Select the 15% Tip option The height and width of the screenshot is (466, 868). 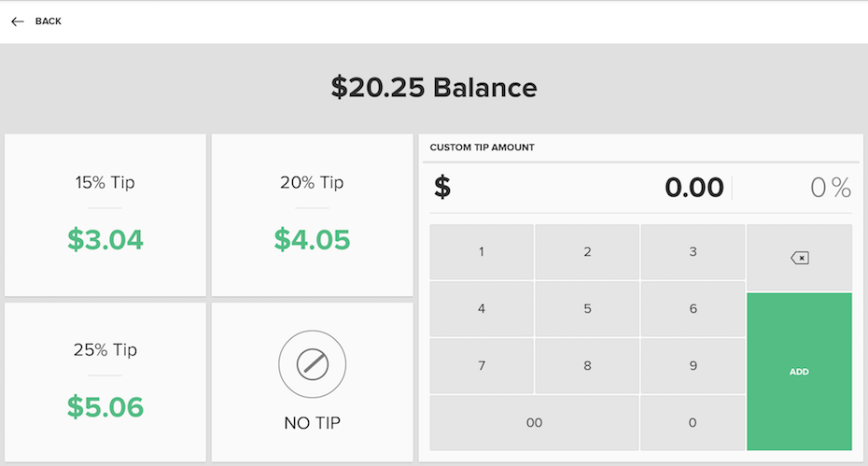[105, 215]
